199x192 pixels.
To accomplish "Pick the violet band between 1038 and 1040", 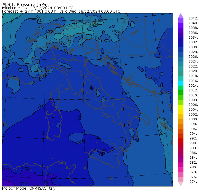I will tap(181, 25).
